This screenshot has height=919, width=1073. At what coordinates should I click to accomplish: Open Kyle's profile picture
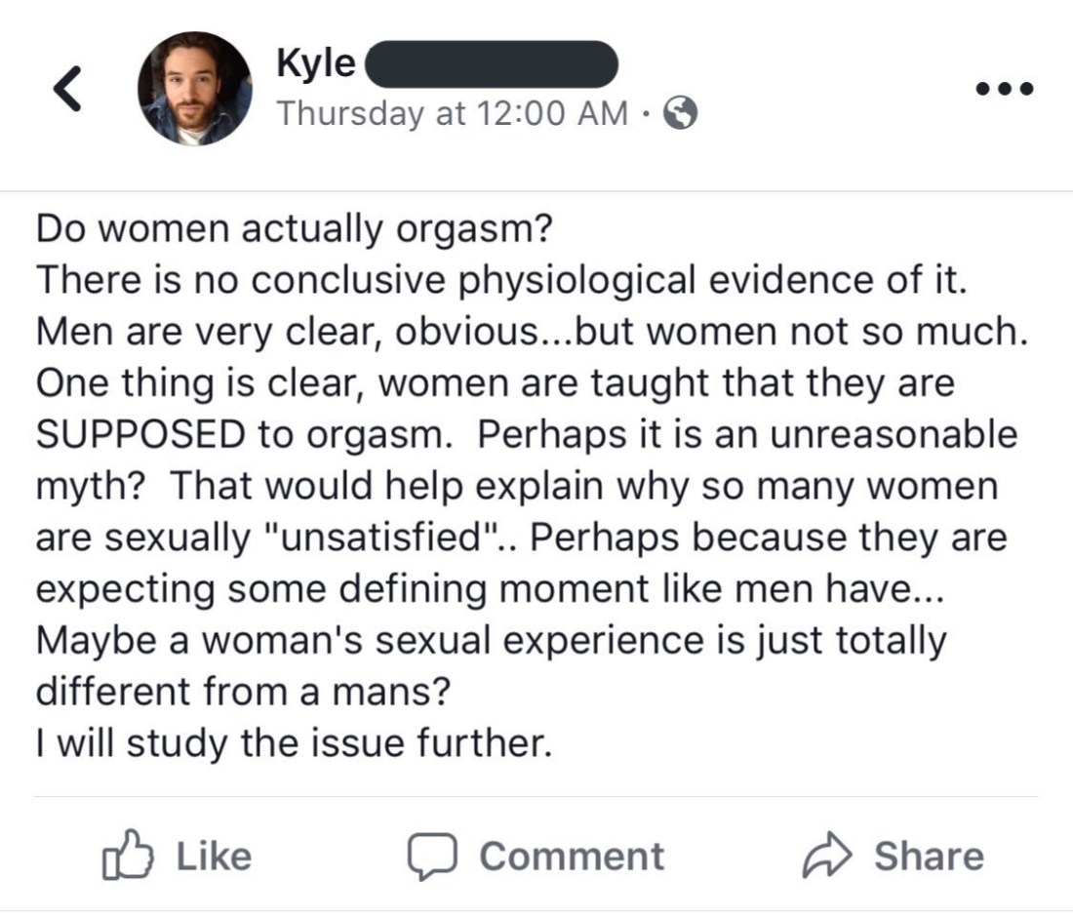[194, 90]
